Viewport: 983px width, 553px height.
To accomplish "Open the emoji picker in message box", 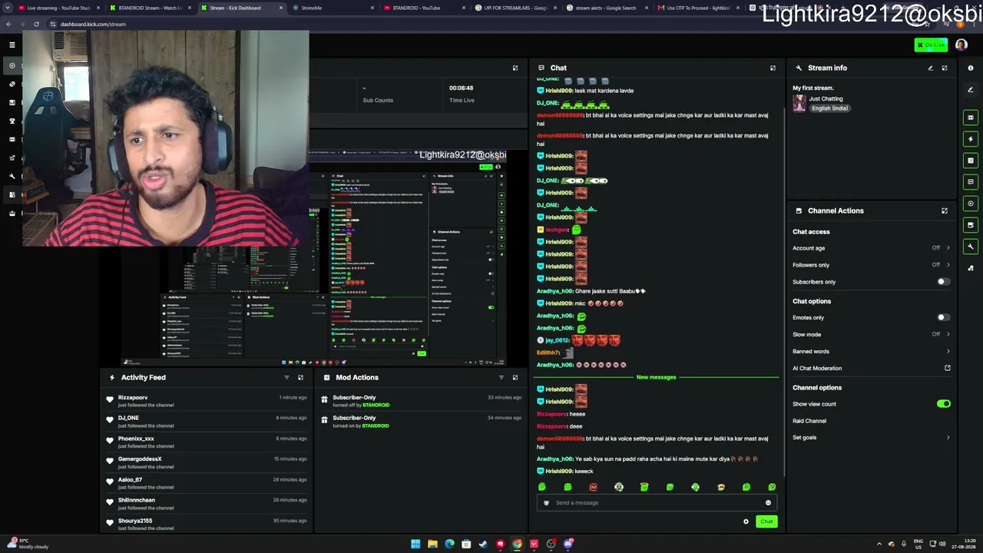I will [x=768, y=503].
